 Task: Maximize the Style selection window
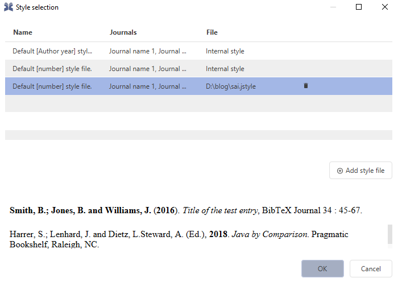click(359, 7)
